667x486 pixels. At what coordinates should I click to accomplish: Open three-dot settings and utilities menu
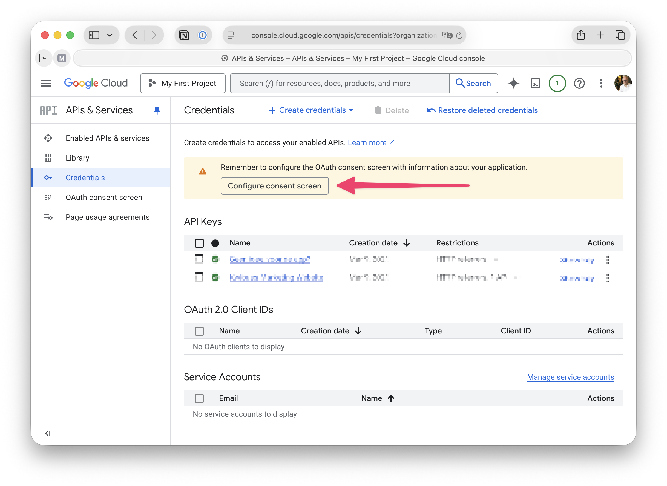pyautogui.click(x=601, y=83)
